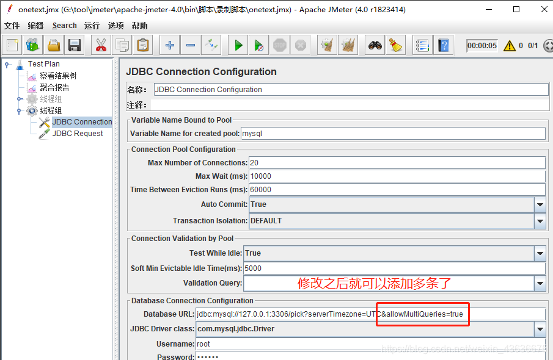Screen dimensions: 553x360
Task: Select the Test Plan root item
Action: [44, 64]
